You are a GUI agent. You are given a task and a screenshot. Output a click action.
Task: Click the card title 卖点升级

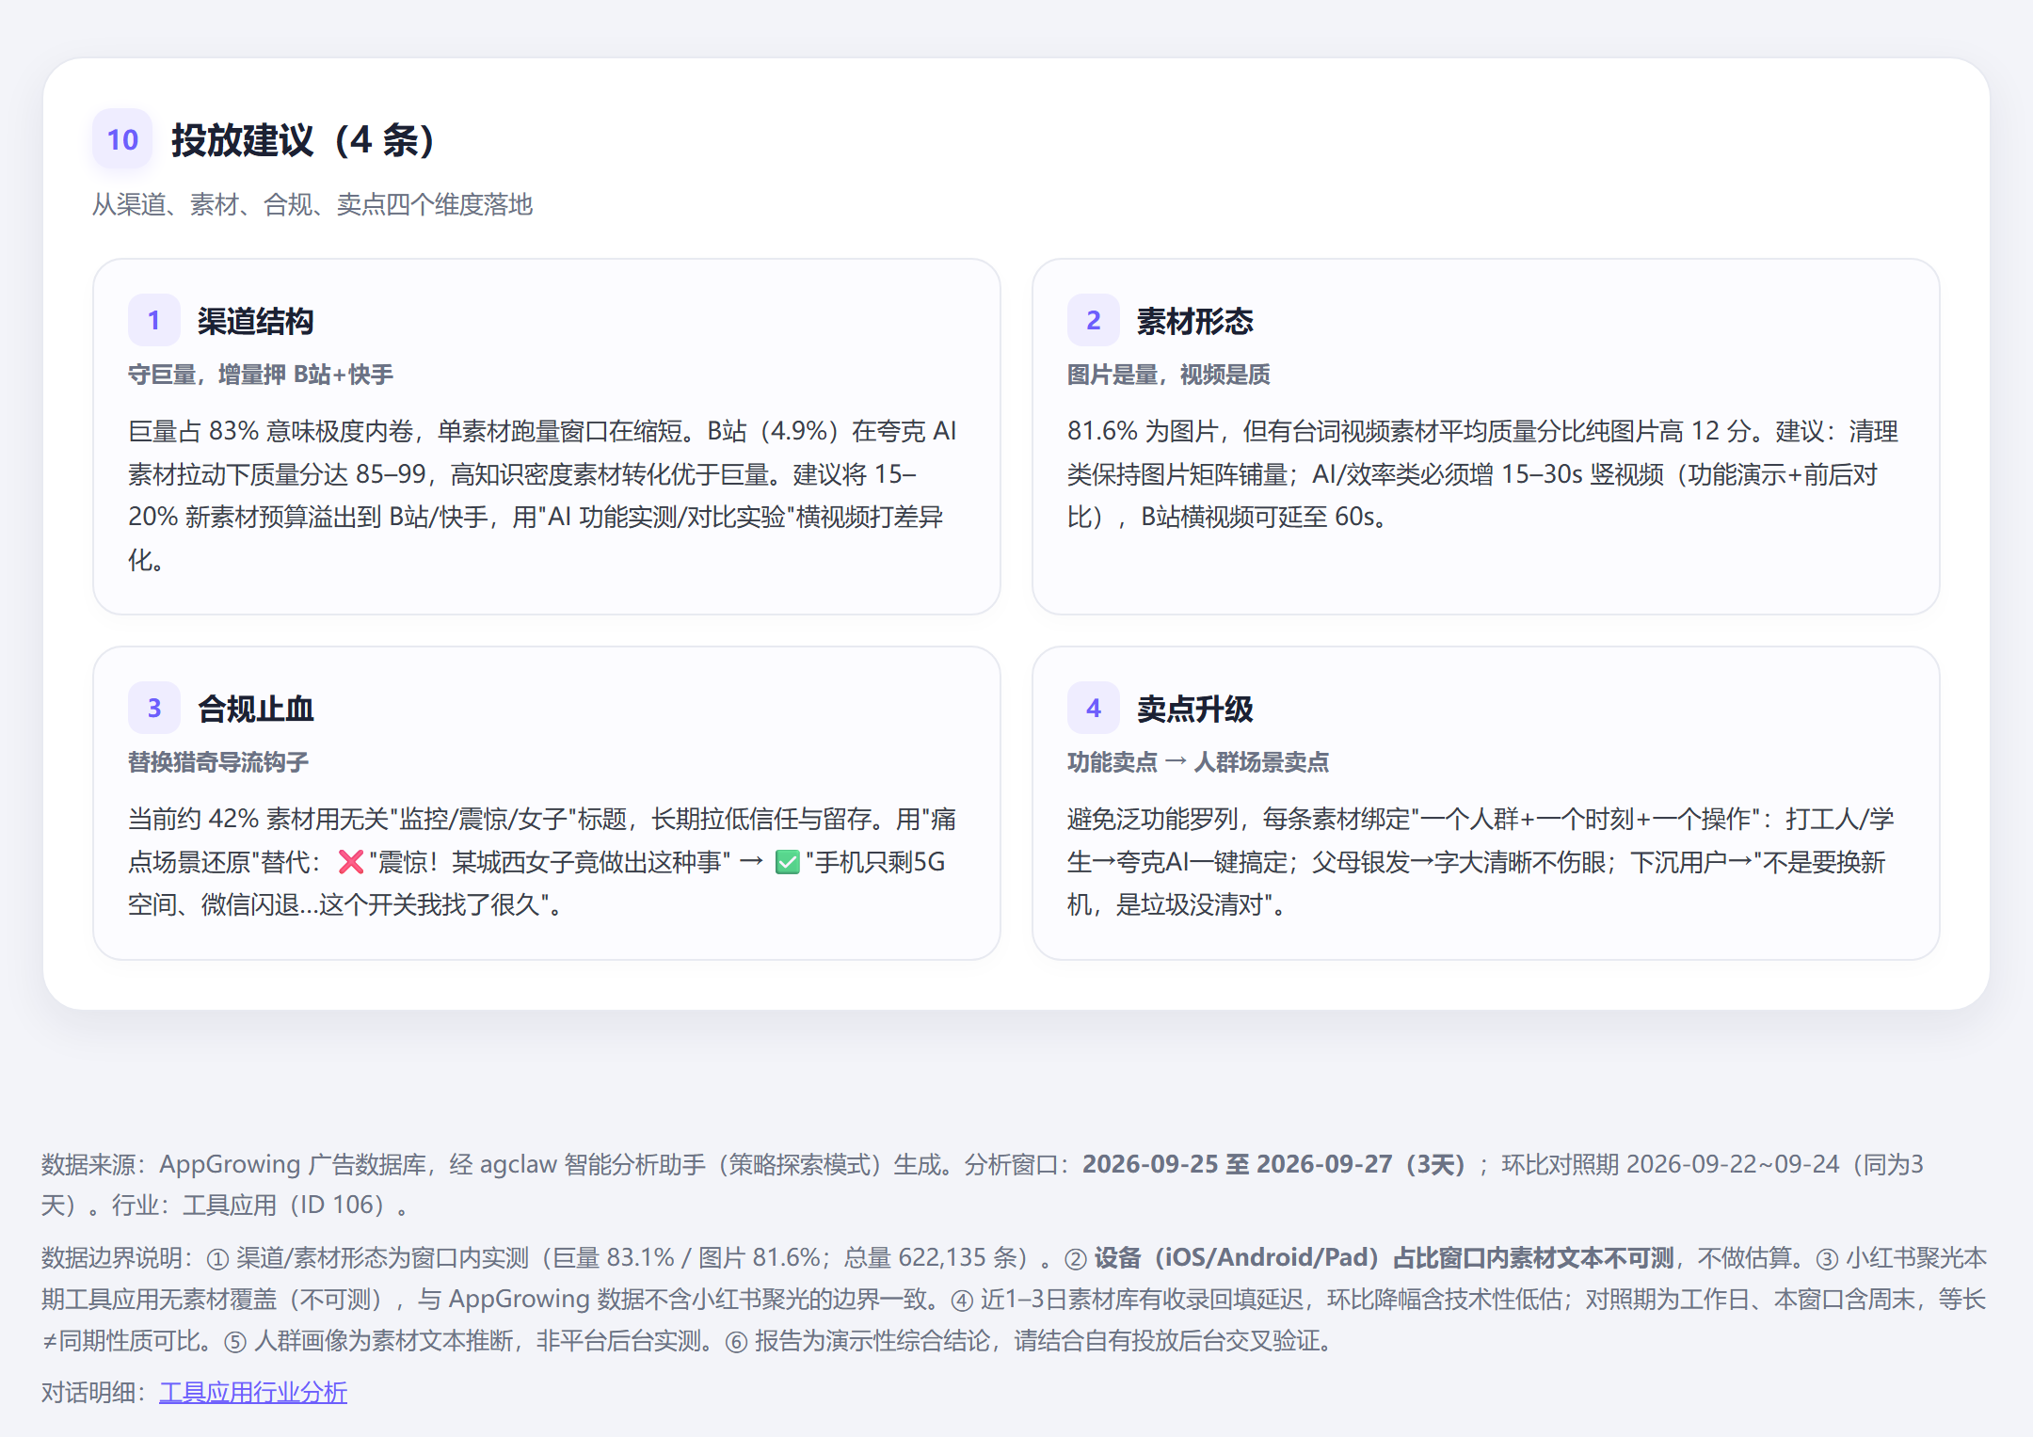tap(1195, 708)
